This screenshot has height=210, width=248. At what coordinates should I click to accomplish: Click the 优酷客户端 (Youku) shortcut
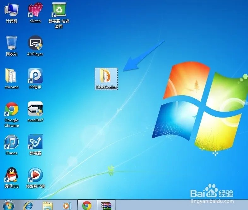coord(35,175)
